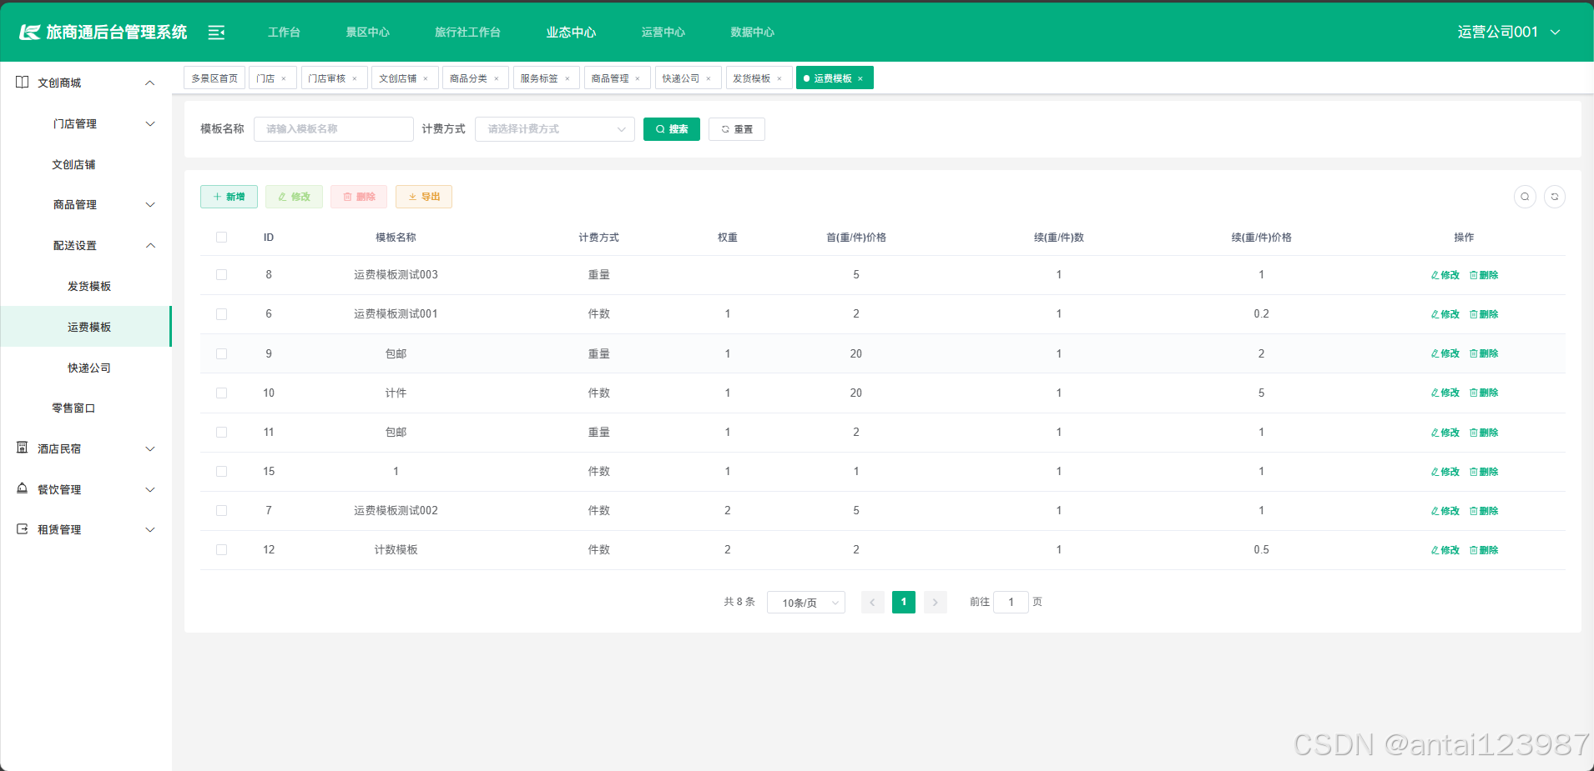The image size is (1594, 771).
Task: Click the 重置 reset button
Action: click(x=737, y=129)
